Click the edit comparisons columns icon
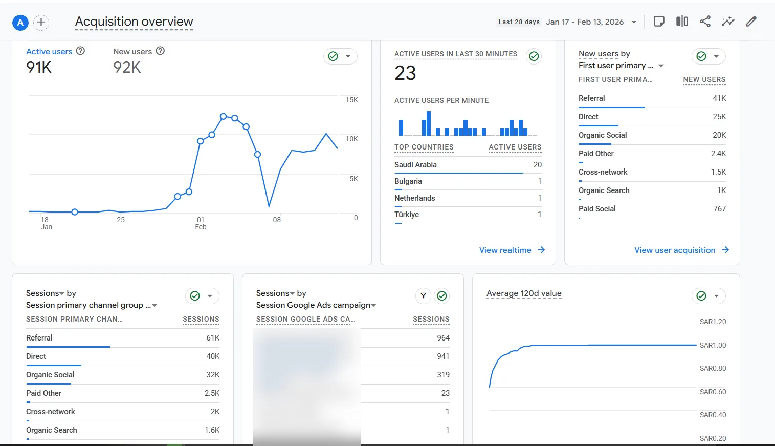 coord(682,22)
